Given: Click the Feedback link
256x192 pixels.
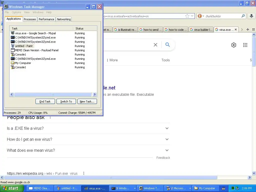Looking at the screenshot, I should [x=163, y=157].
